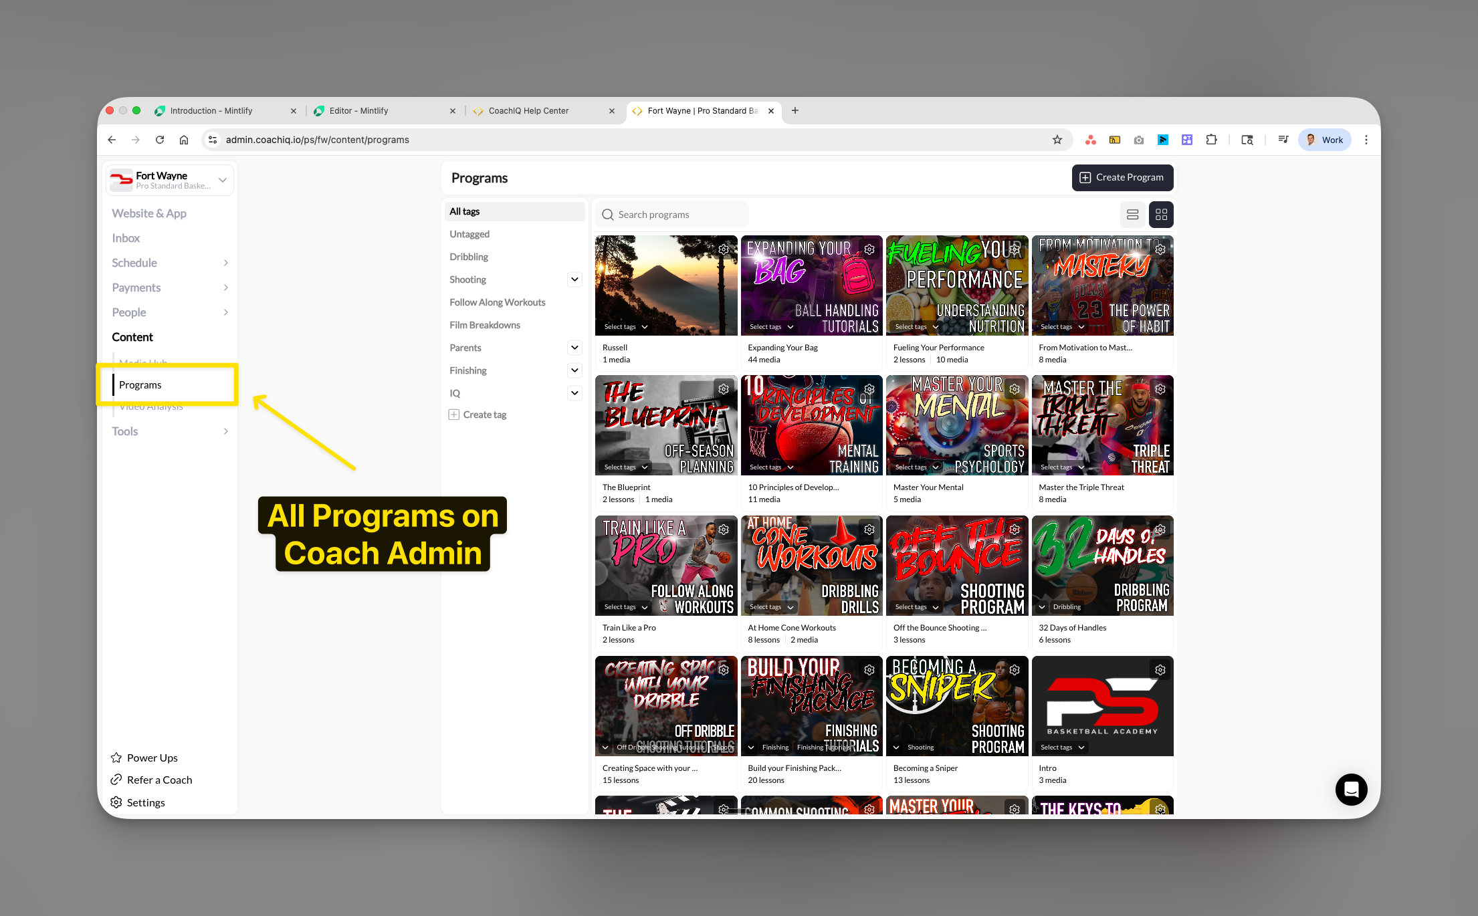1478x916 pixels.
Task: Switch programs to list view
Action: click(x=1132, y=214)
